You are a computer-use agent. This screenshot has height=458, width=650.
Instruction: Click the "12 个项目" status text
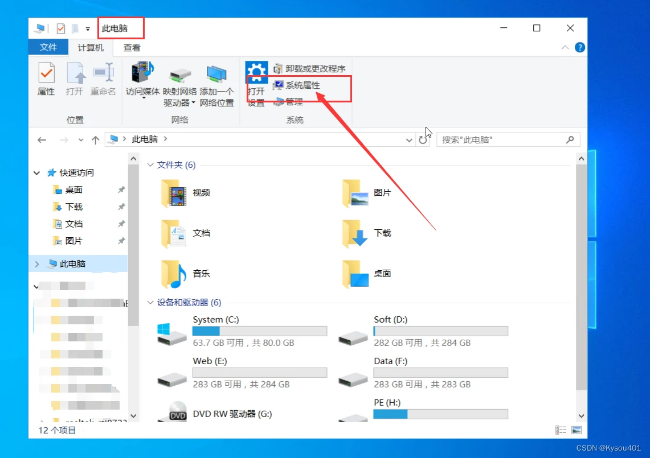click(57, 430)
